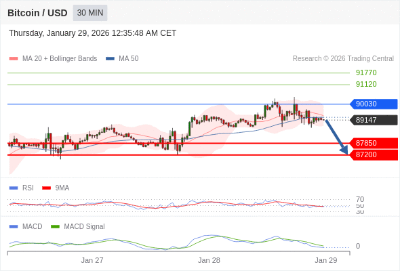Image resolution: width=400 pixels, height=271 pixels.
Task: Click the red 87200 support price tag
Action: coord(374,154)
